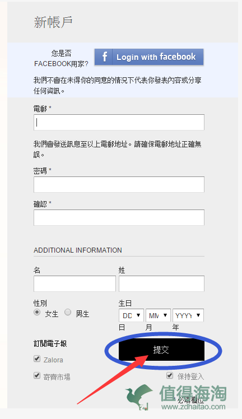The width and height of the screenshot is (242, 419).
Task: Focus the 電郵 email input field
Action: 119,122
